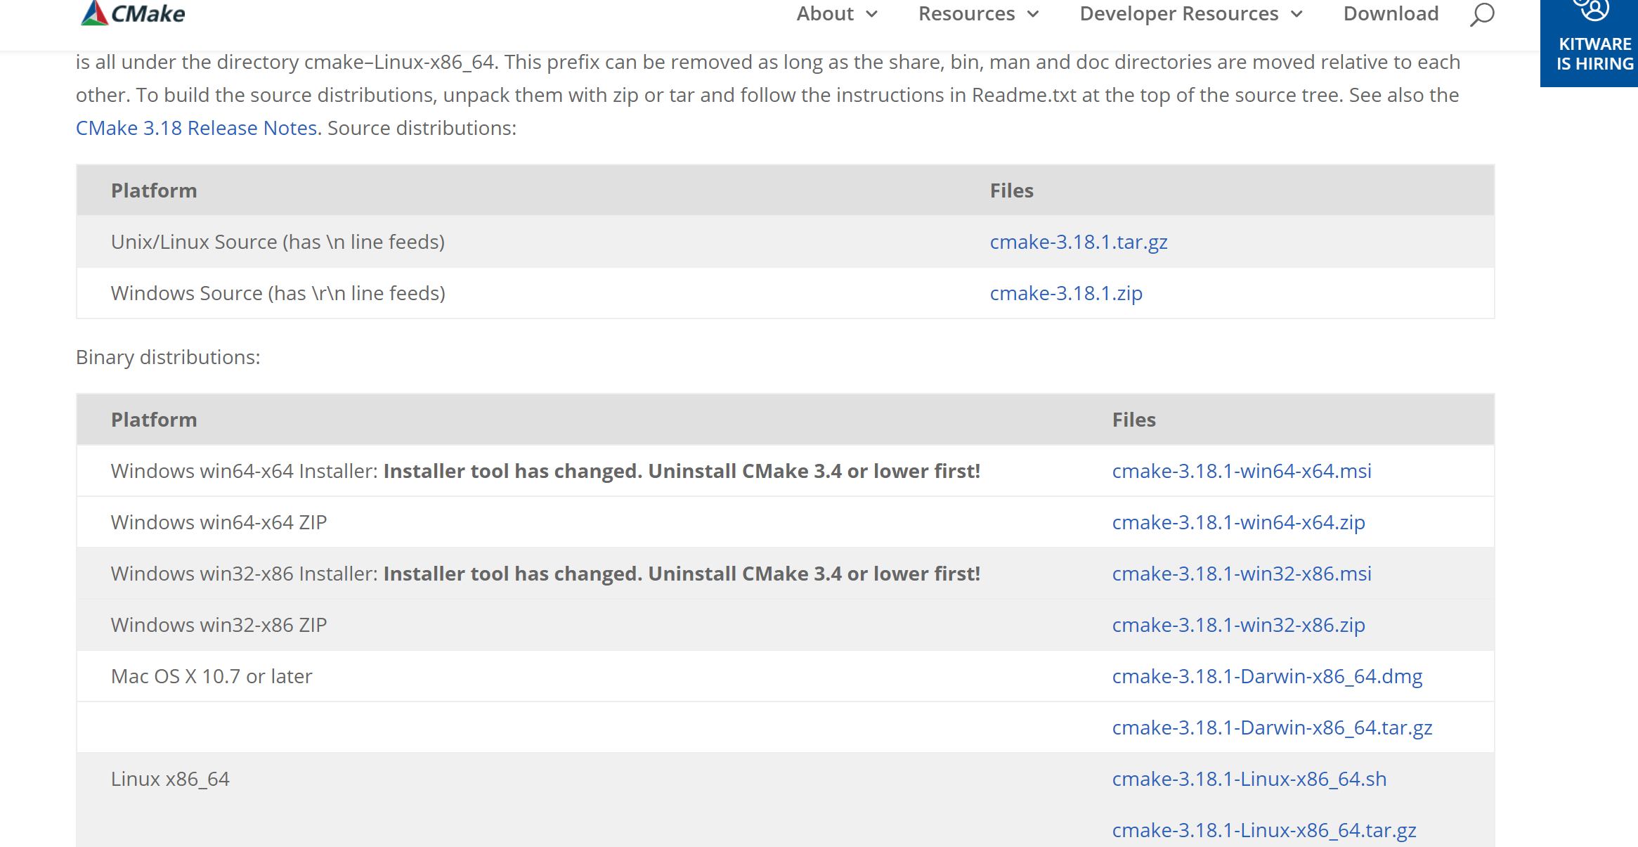Download cmake-3.18.1-Linux-x86_64.tar.gz archive
Screen dimensions: 1638x847
pos(1263,830)
